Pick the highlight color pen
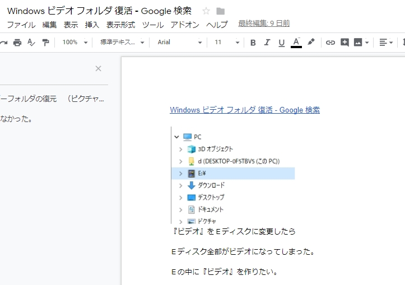 coord(311,43)
